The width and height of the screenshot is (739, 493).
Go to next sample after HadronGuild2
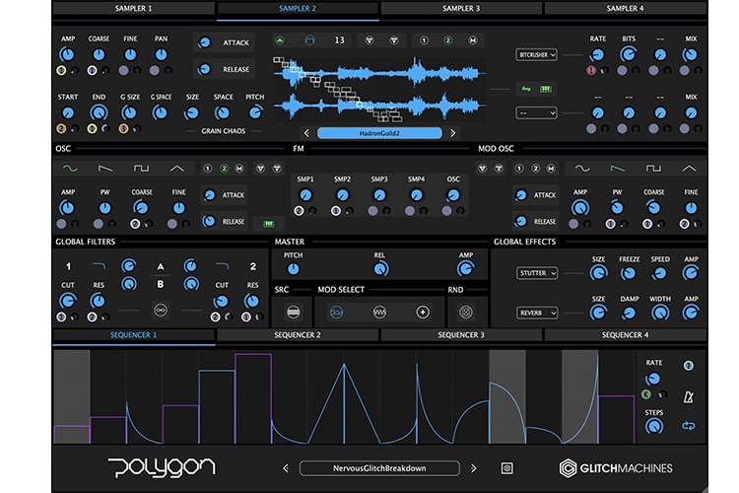tap(452, 133)
